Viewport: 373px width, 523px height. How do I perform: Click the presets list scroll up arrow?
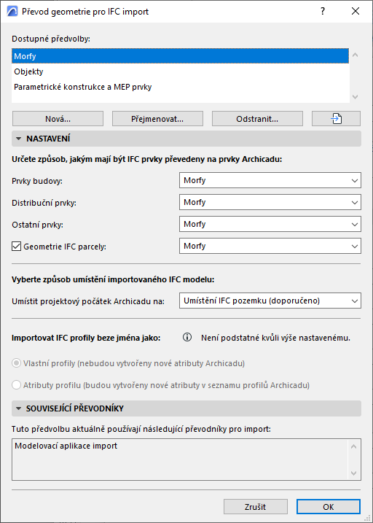tap(355, 55)
